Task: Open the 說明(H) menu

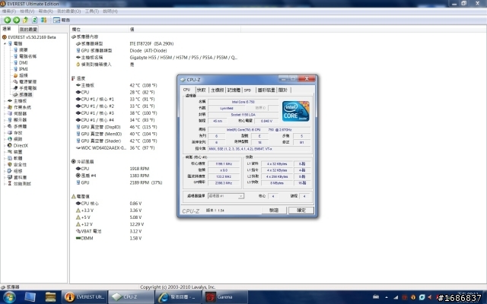Action: (110, 11)
